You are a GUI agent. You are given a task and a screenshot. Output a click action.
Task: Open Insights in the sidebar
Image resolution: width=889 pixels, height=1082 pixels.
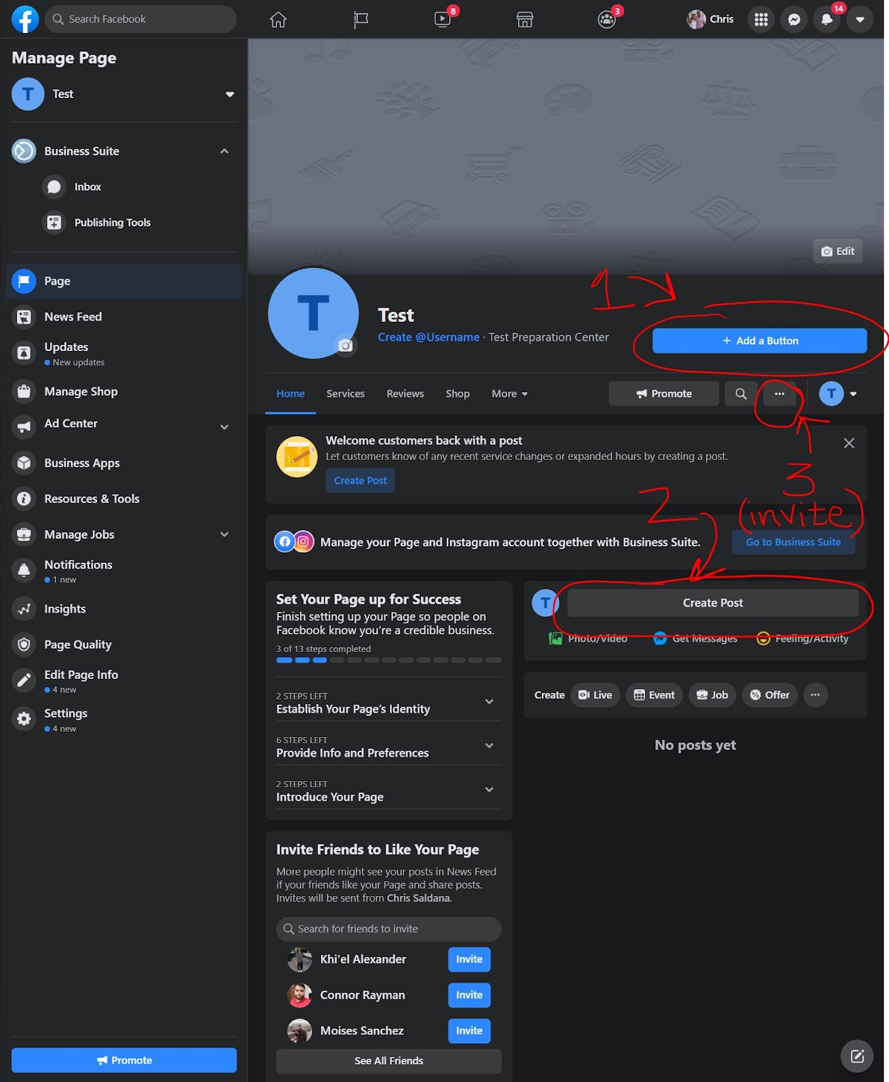[124, 609]
